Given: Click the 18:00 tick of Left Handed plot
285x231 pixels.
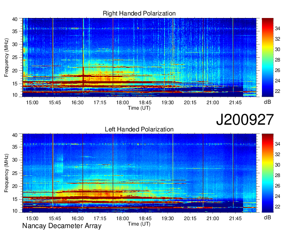Looking at the screenshot, I should click(x=122, y=218).
